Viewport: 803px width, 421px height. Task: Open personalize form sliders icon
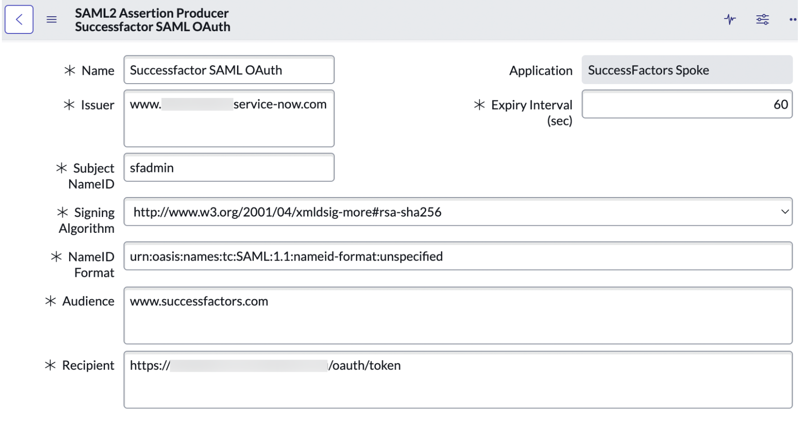(x=763, y=20)
